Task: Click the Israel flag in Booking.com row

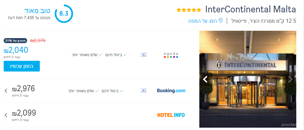Action: [143, 91]
